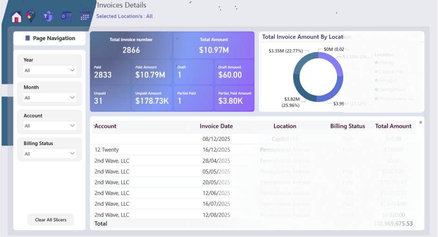
Task: Click the 12 Twenty account row
Action: click(x=107, y=150)
